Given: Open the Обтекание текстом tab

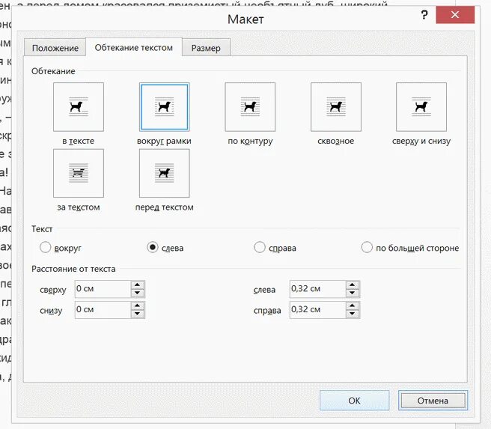Looking at the screenshot, I should click(x=134, y=47).
